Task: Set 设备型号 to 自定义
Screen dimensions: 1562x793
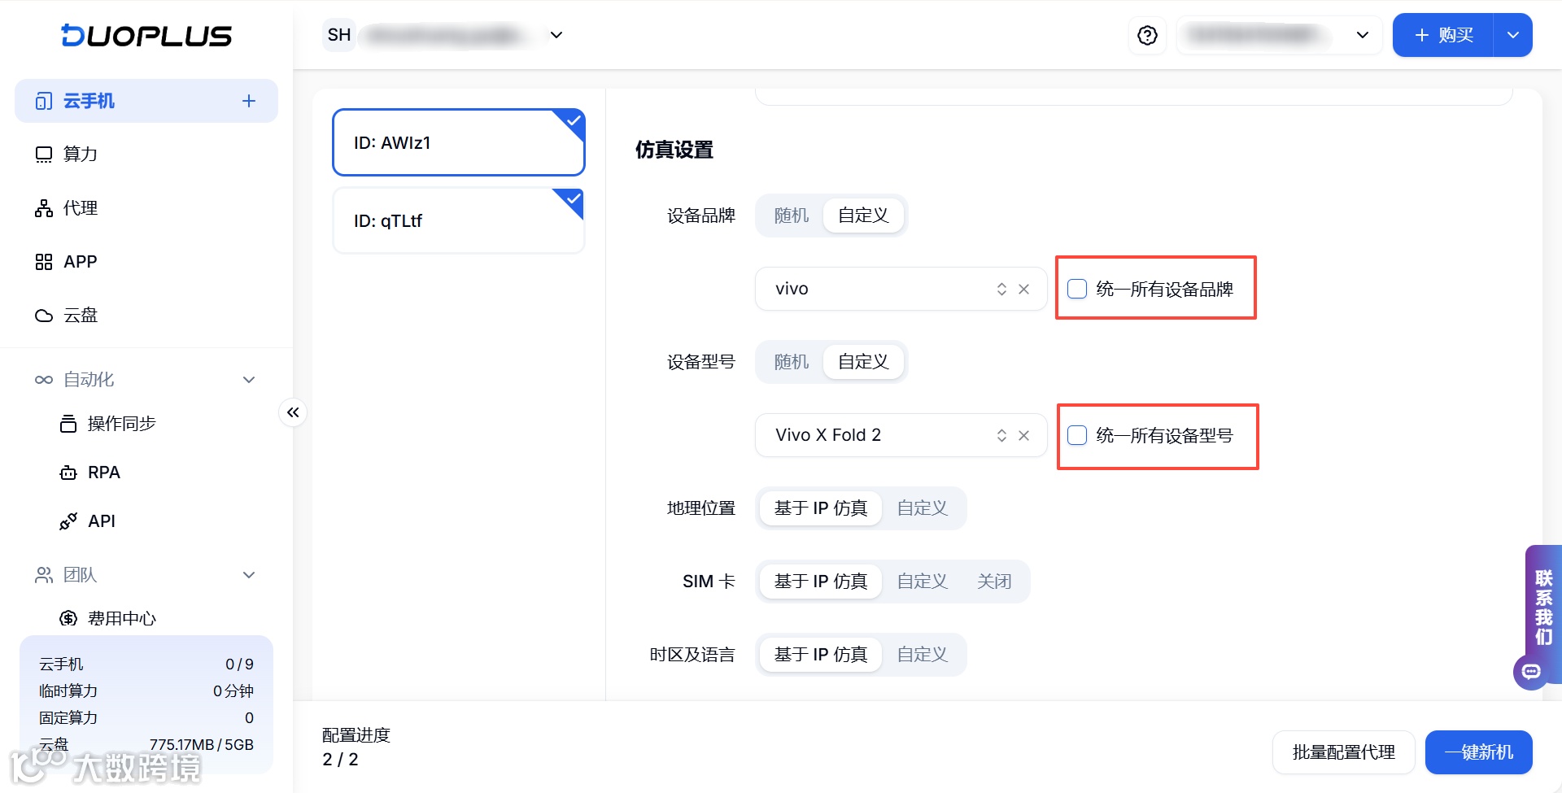Action: pos(863,362)
